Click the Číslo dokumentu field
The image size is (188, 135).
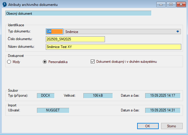tap(75, 39)
